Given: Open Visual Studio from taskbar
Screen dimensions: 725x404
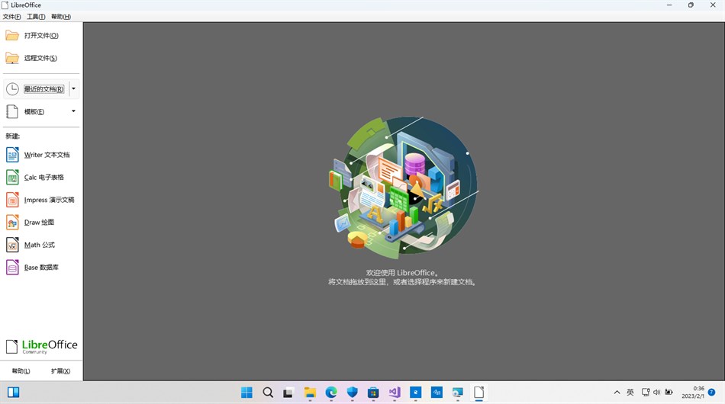Looking at the screenshot, I should [x=395, y=393].
